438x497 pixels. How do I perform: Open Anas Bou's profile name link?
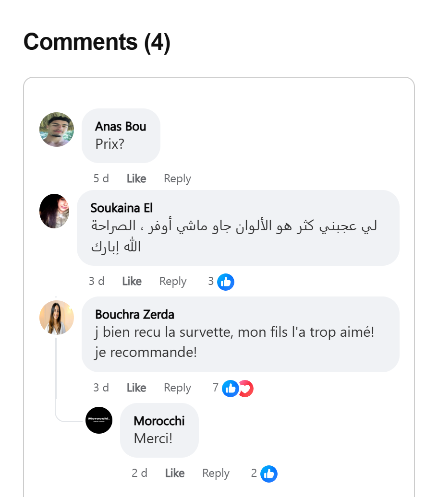(121, 127)
